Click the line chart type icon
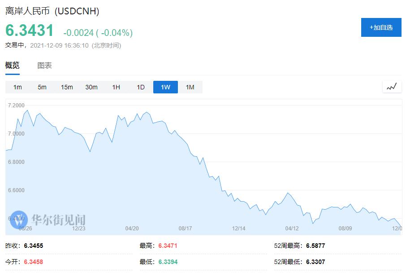This screenshot has height=273, width=406. click(x=392, y=87)
